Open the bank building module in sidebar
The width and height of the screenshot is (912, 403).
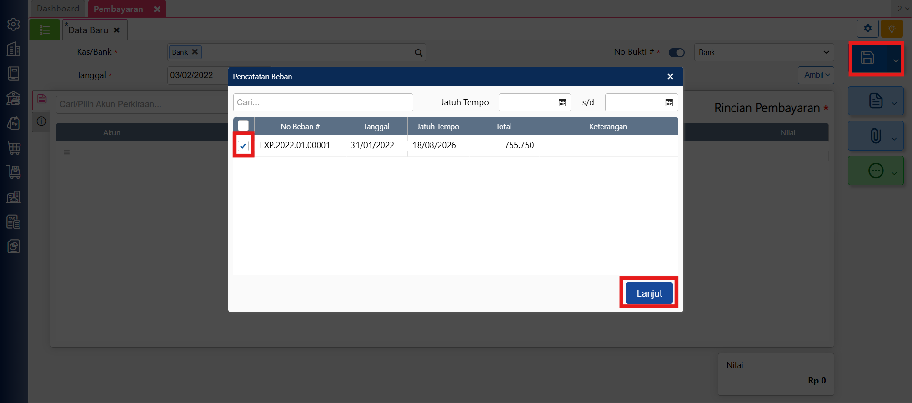coord(13,98)
